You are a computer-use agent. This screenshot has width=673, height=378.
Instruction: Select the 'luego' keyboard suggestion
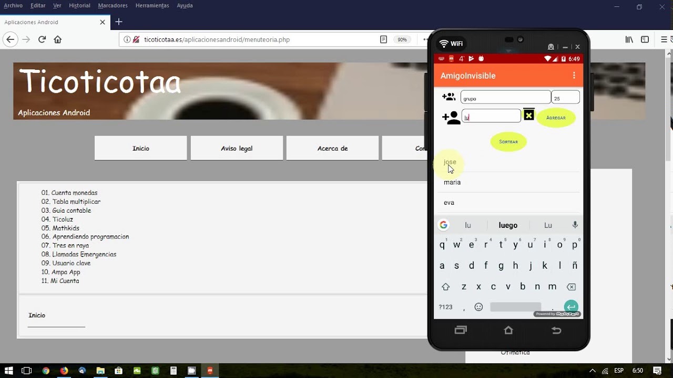pyautogui.click(x=508, y=225)
